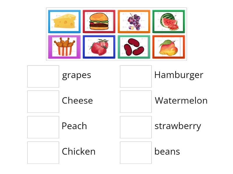Click the empty box beside grapes

pos(43,76)
